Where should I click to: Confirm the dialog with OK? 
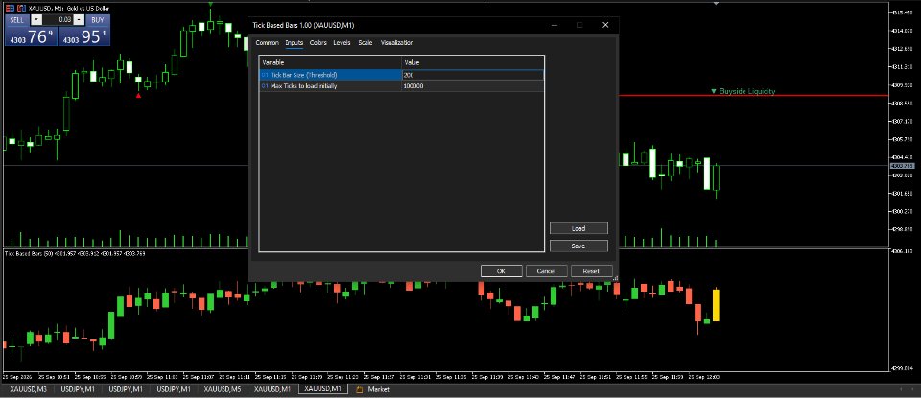[501, 271]
